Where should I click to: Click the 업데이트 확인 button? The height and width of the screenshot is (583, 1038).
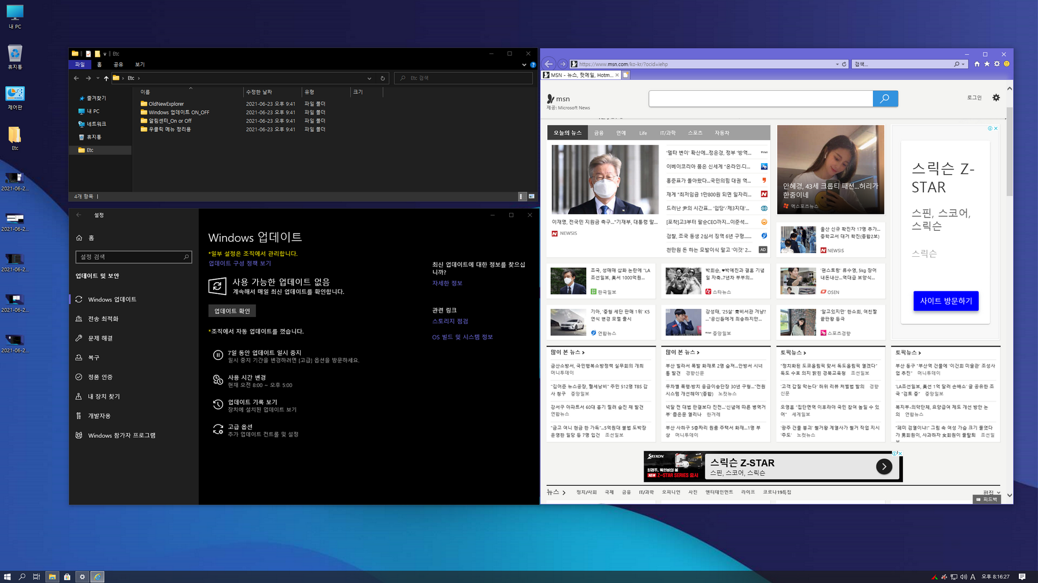pyautogui.click(x=232, y=311)
